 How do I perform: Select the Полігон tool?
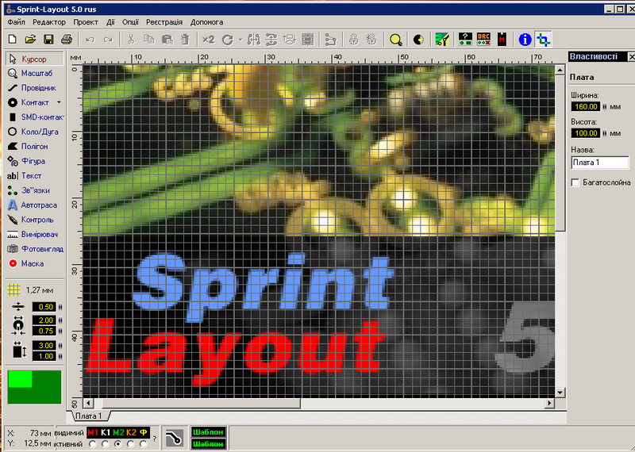tap(34, 146)
